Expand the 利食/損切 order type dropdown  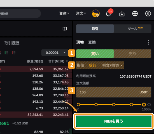point(112,65)
